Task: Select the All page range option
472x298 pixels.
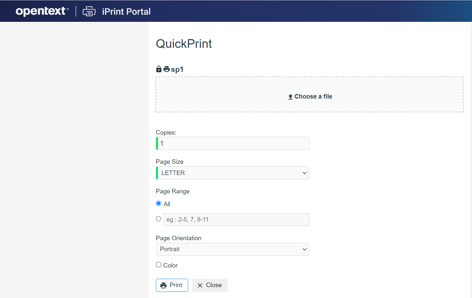Action: point(159,204)
